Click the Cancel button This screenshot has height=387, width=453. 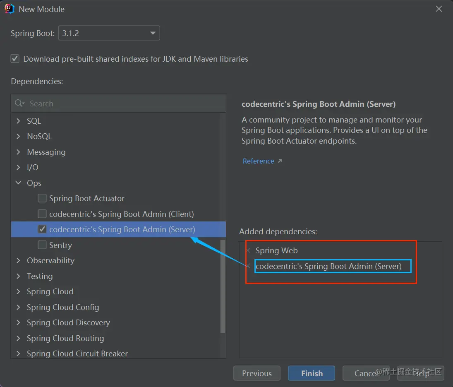[x=366, y=373]
